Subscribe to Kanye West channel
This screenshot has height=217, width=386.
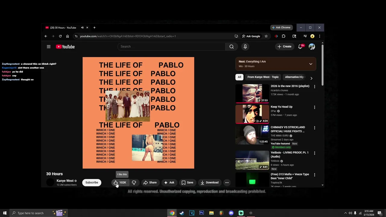tap(92, 182)
